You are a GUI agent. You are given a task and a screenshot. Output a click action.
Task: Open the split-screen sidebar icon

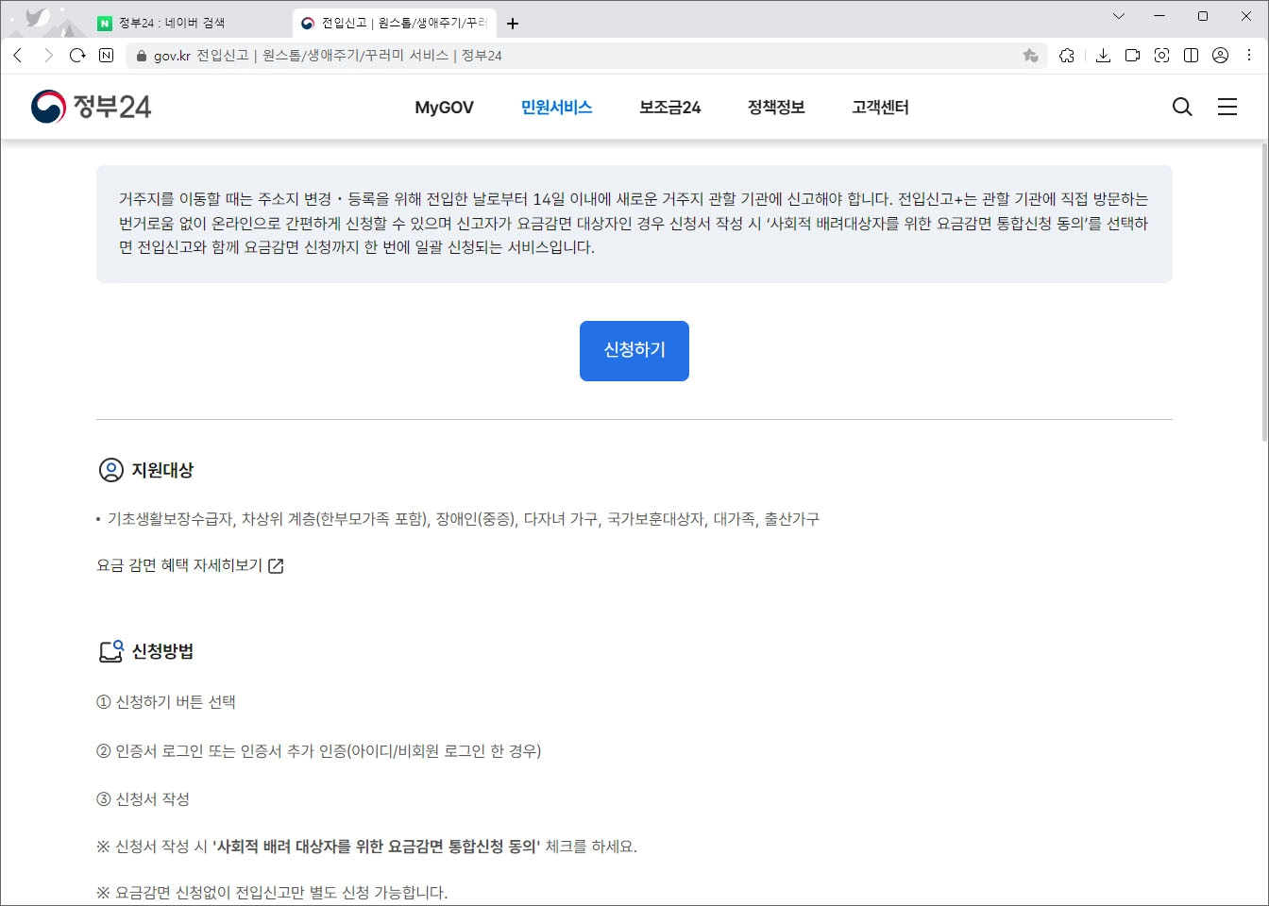click(1191, 56)
